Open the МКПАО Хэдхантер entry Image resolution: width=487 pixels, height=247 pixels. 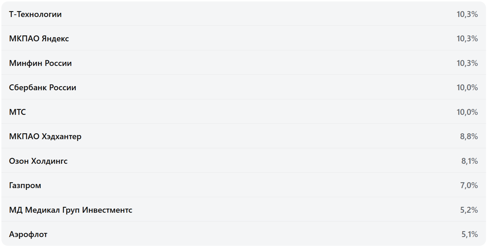[45, 137]
